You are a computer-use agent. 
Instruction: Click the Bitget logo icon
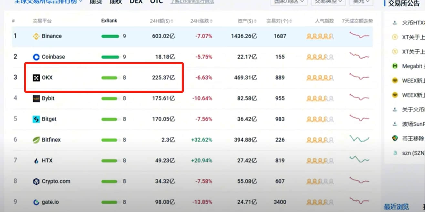pyautogui.click(x=36, y=119)
